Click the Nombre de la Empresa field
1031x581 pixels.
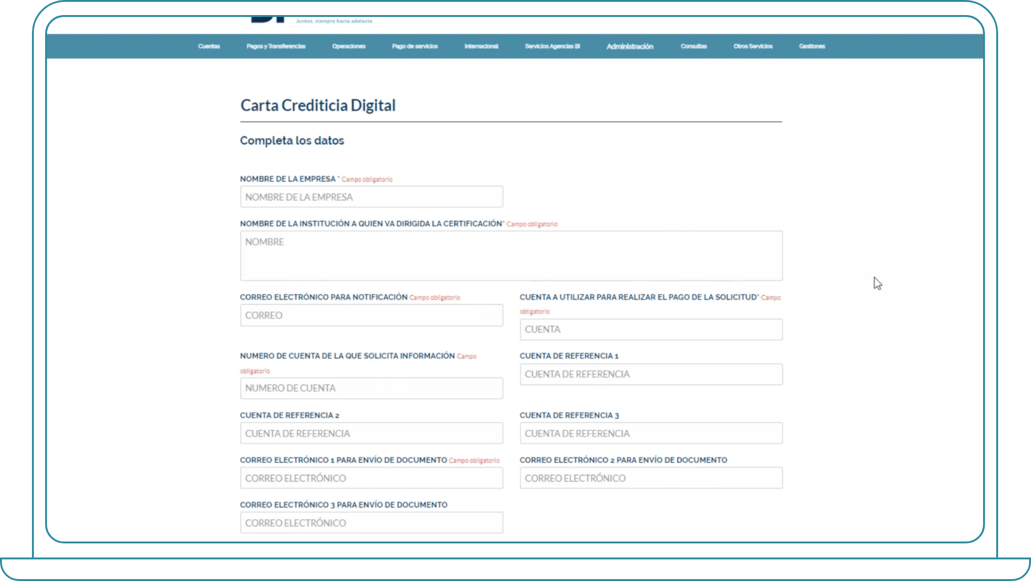tap(371, 197)
